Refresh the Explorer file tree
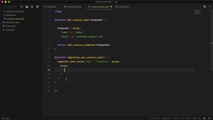213x120 pixels. (32, 7)
